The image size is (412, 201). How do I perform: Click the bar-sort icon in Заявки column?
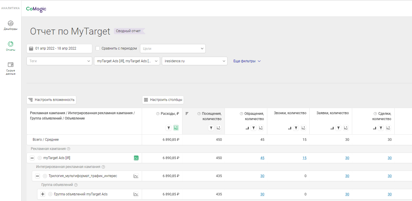pos(332,128)
